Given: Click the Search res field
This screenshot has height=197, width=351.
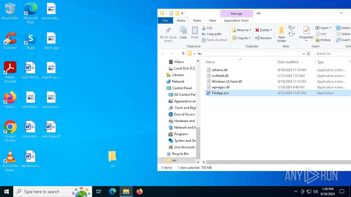Looking at the screenshot, I should pos(333,54).
